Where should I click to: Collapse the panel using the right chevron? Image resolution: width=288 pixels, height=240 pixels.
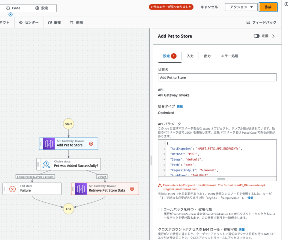tap(274, 36)
